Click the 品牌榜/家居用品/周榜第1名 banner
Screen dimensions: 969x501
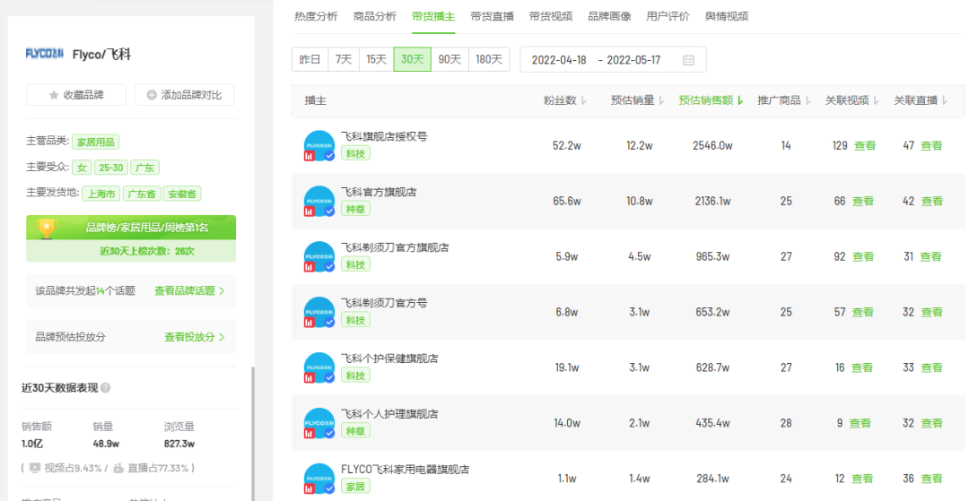tap(131, 228)
